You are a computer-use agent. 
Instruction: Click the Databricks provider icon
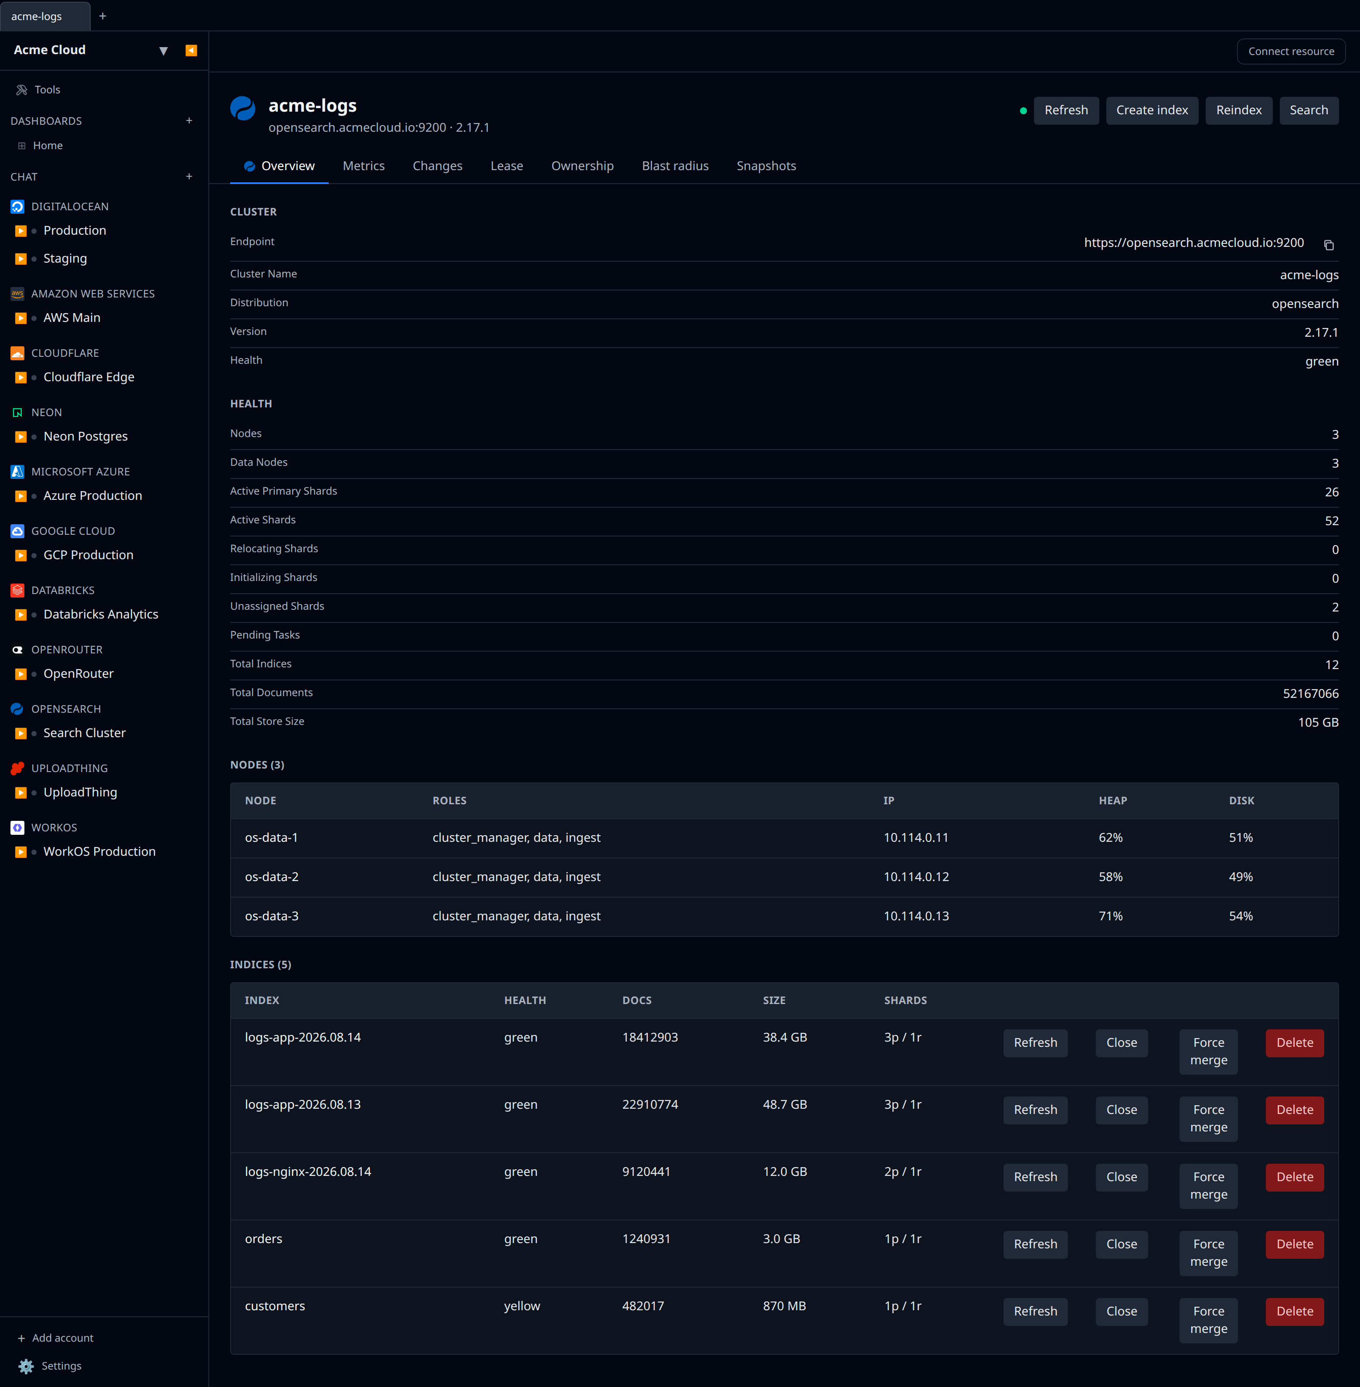click(18, 590)
